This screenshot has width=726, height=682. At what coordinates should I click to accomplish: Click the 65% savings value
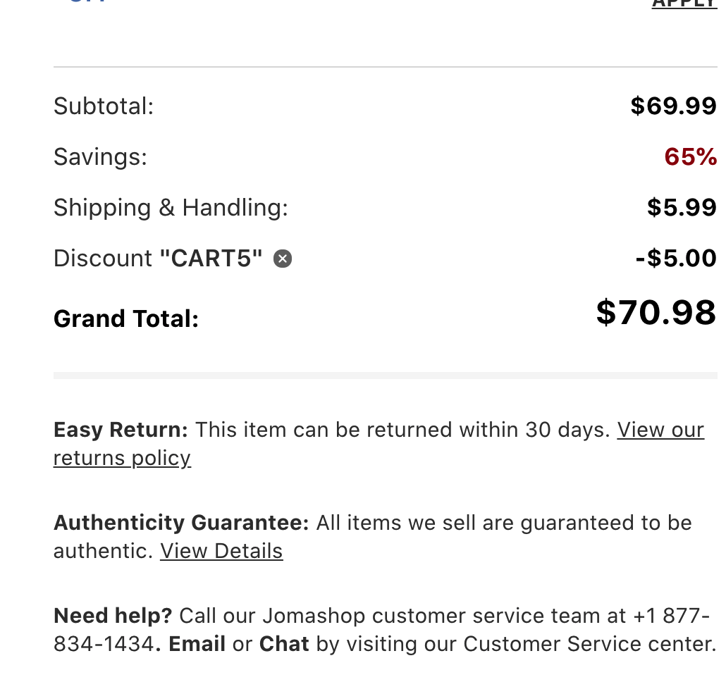pos(690,157)
